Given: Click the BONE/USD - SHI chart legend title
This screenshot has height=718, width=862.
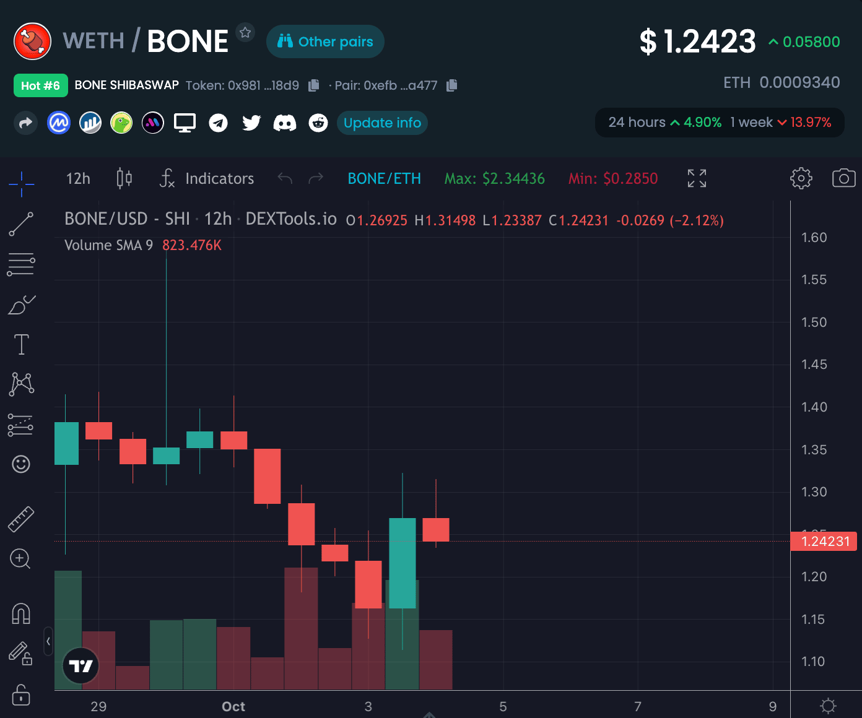Looking at the screenshot, I should click(x=127, y=219).
